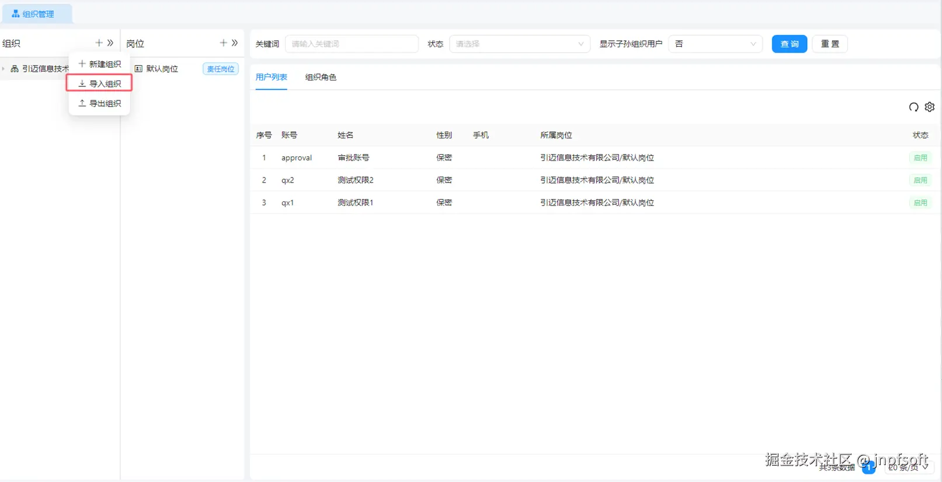Screen dimensions: 942x482
Task: Click the 性别 column header
Action: click(444, 135)
